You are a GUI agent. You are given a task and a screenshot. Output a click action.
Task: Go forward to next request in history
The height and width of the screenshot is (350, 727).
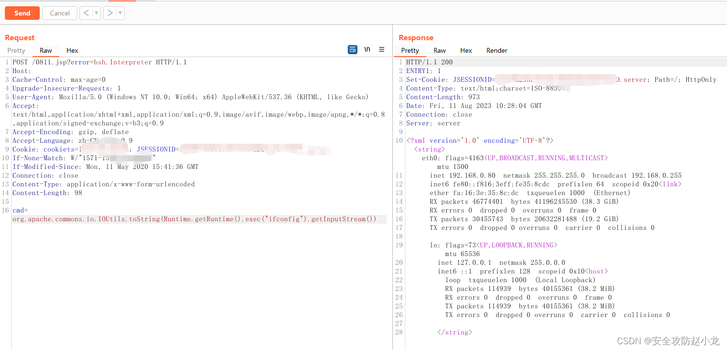point(111,13)
